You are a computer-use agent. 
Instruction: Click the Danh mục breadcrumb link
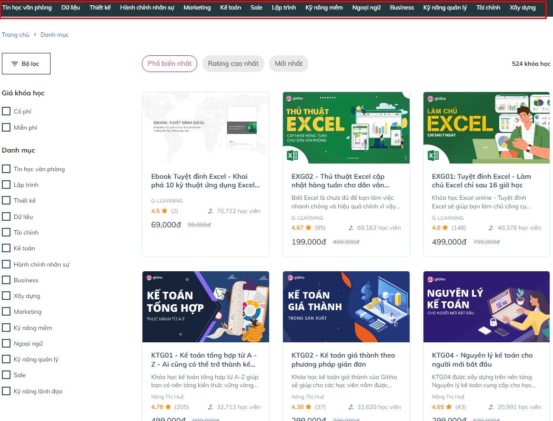[55, 35]
